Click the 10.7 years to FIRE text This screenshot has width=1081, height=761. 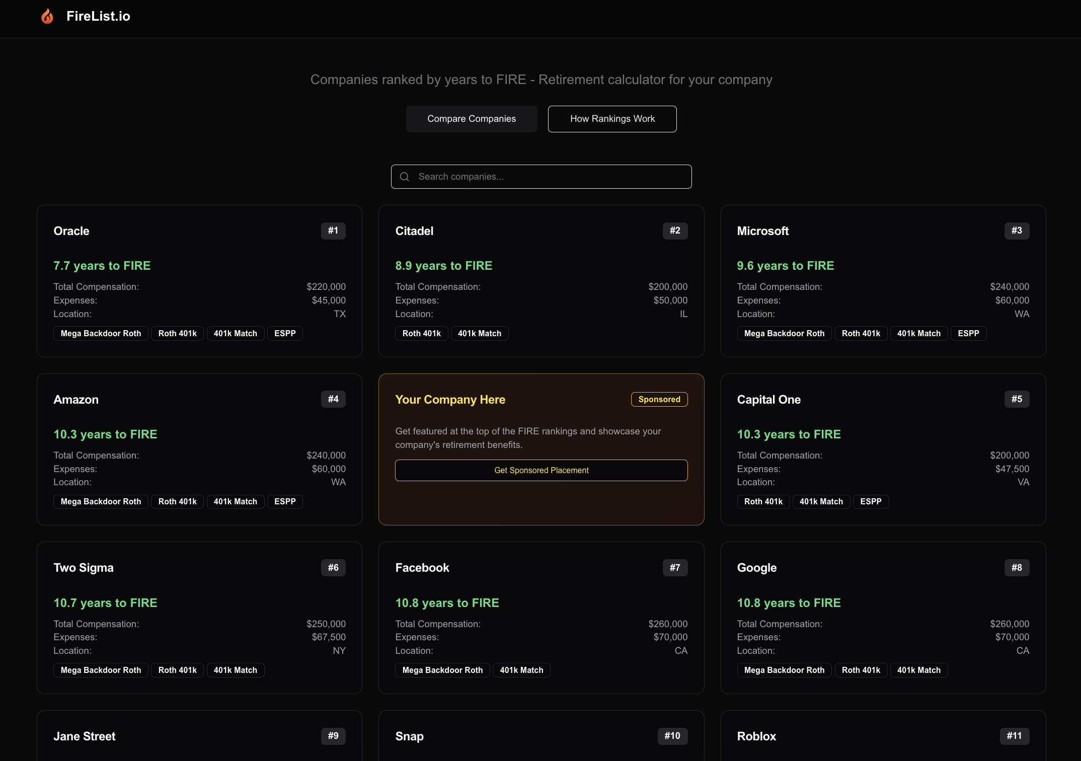105,602
